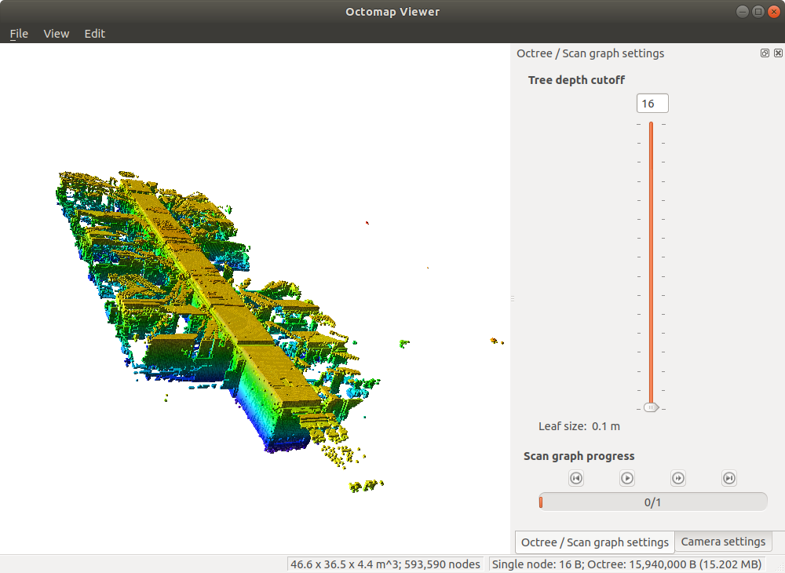Image resolution: width=785 pixels, height=573 pixels.
Task: Open the View menu
Action: 56,34
